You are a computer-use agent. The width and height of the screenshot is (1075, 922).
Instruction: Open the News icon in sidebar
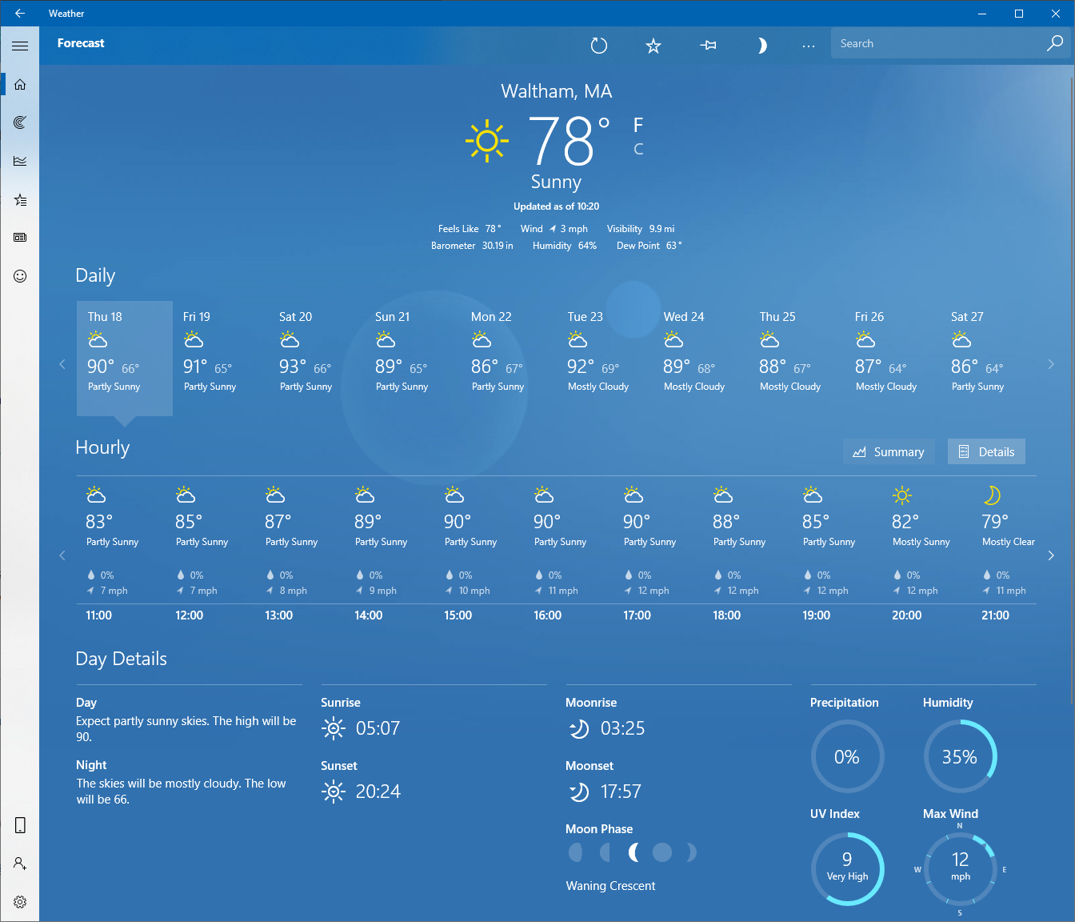[x=20, y=238]
